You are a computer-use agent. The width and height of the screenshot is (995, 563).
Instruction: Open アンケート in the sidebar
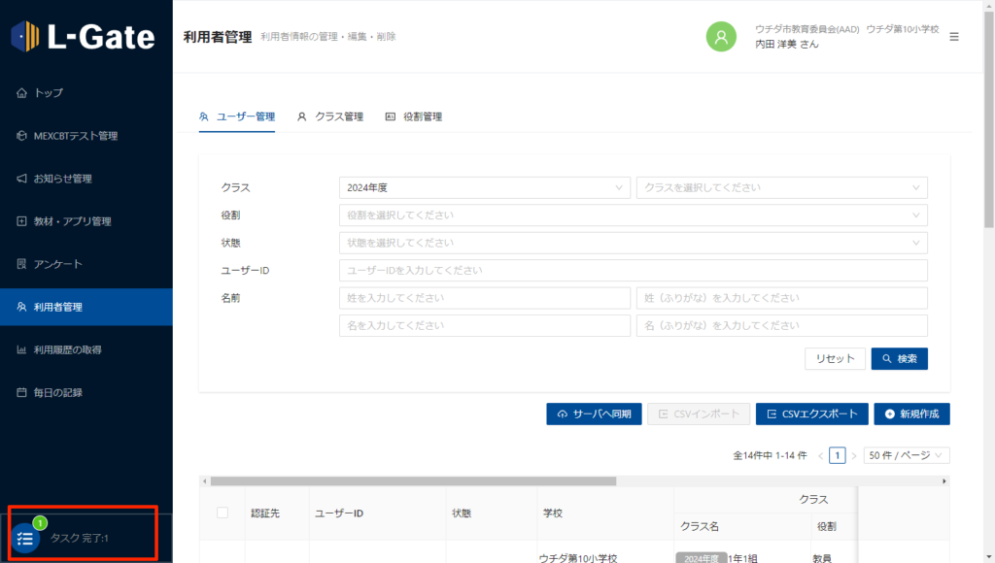58,264
